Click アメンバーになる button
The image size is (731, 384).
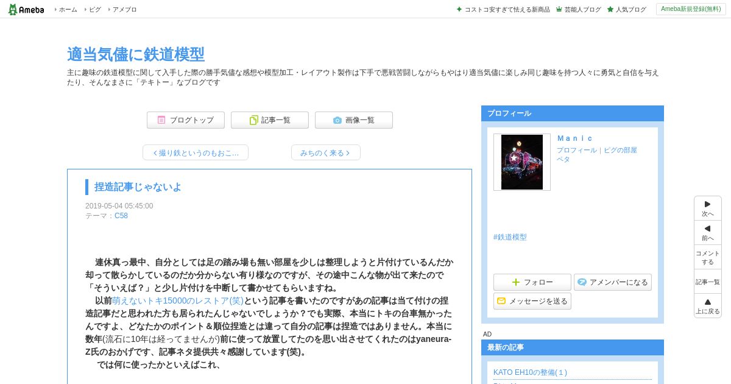coord(613,282)
